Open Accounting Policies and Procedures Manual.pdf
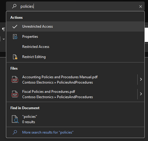 72,80
